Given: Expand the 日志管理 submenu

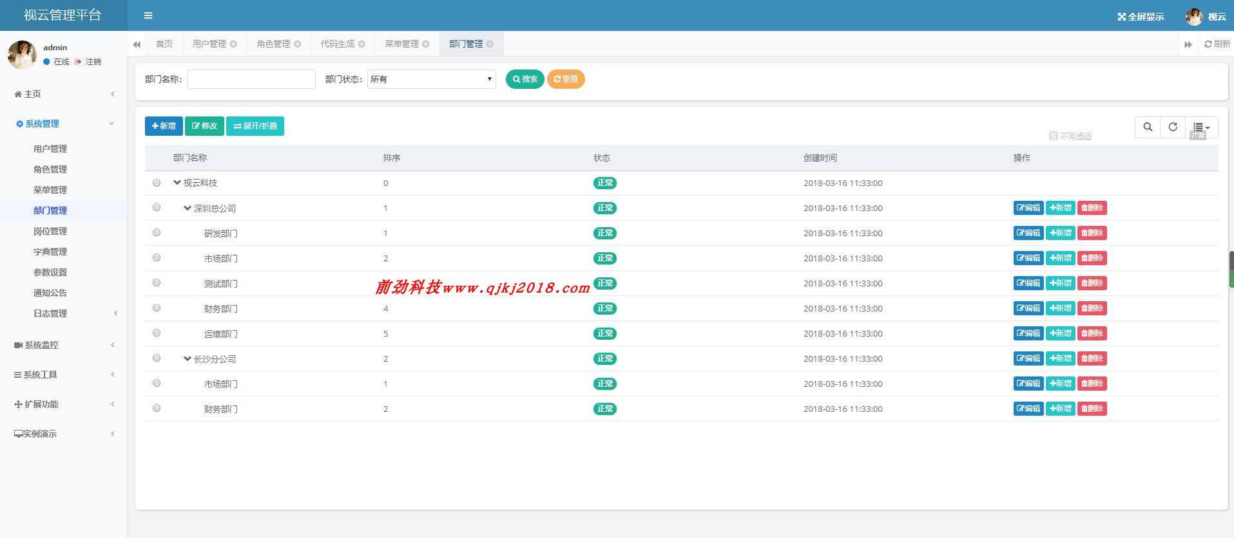Looking at the screenshot, I should 64,313.
